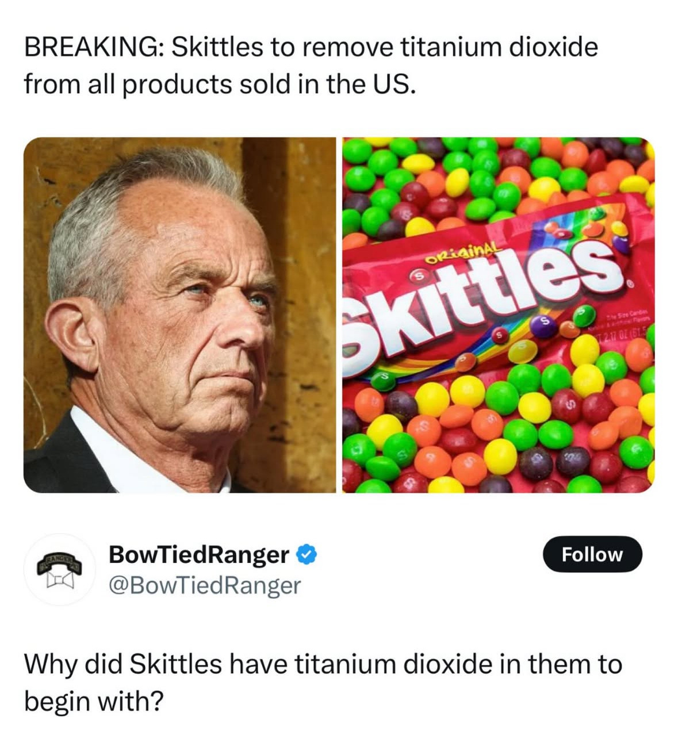Viewport: 678px width, 747px height.
Task: Click the black Follow button
Action: tap(592, 554)
